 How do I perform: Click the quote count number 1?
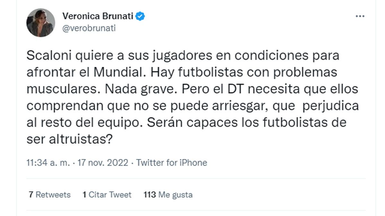84,195
